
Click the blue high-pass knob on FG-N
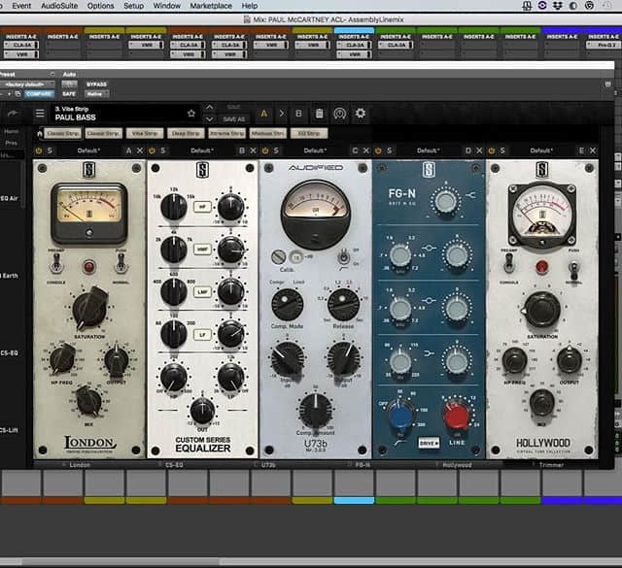pyautogui.click(x=400, y=417)
